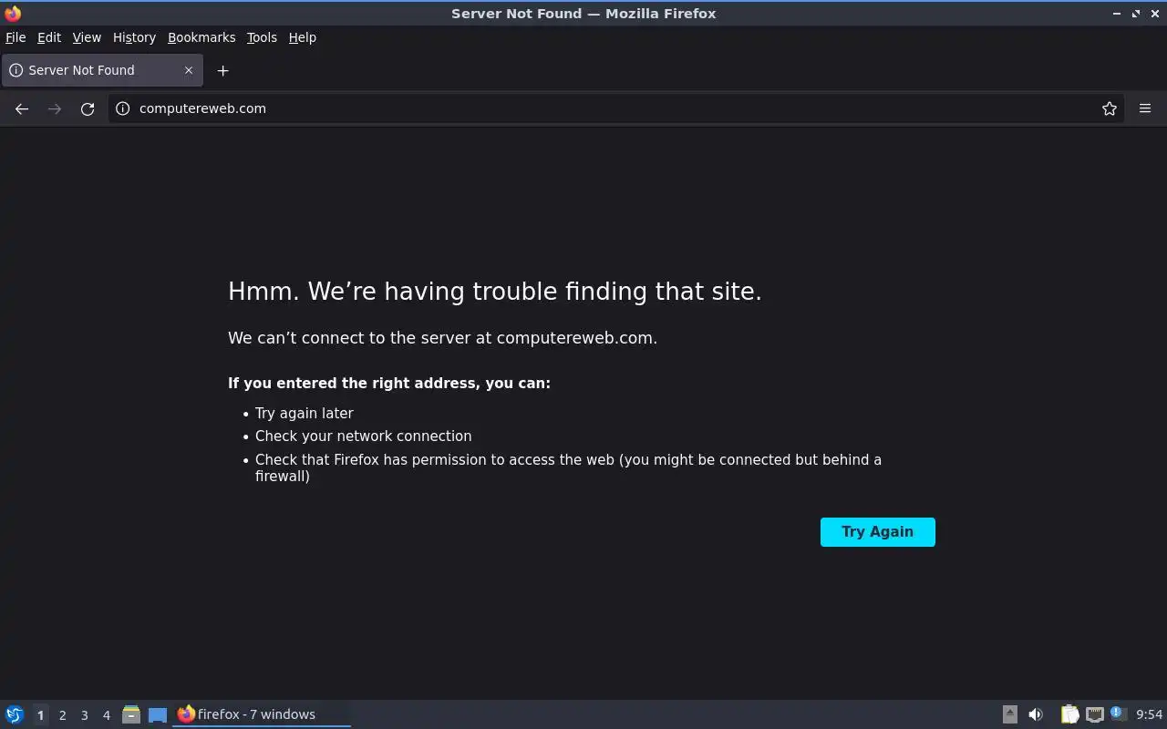Click the grayed-out forward arrow
The width and height of the screenshot is (1167, 729).
coord(55,108)
